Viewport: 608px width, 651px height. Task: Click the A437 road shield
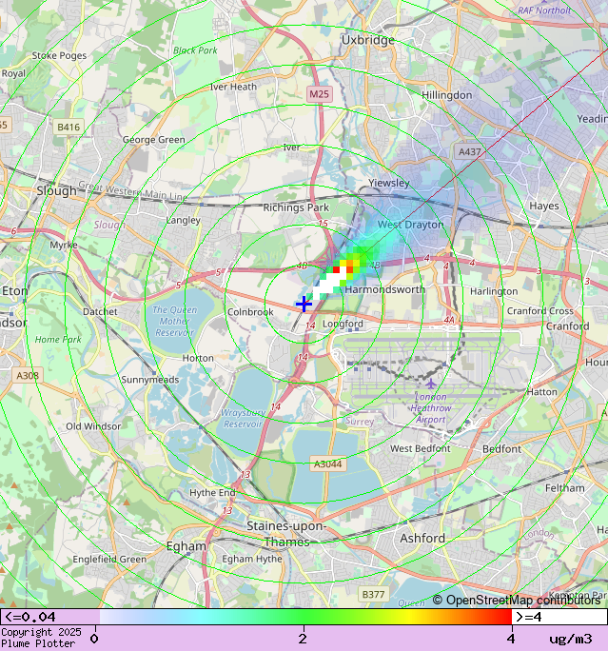click(x=469, y=151)
